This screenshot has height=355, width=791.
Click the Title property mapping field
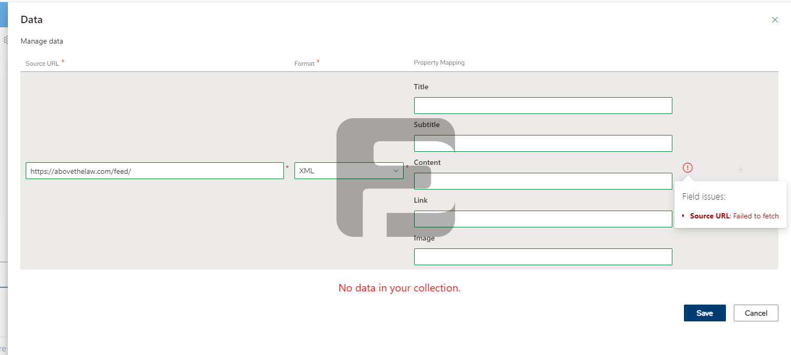[x=543, y=106]
